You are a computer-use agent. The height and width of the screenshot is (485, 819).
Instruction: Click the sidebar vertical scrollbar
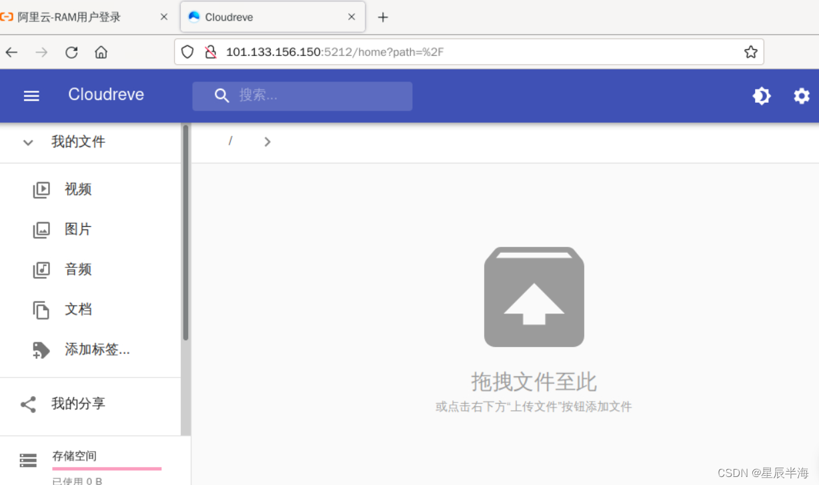click(185, 232)
